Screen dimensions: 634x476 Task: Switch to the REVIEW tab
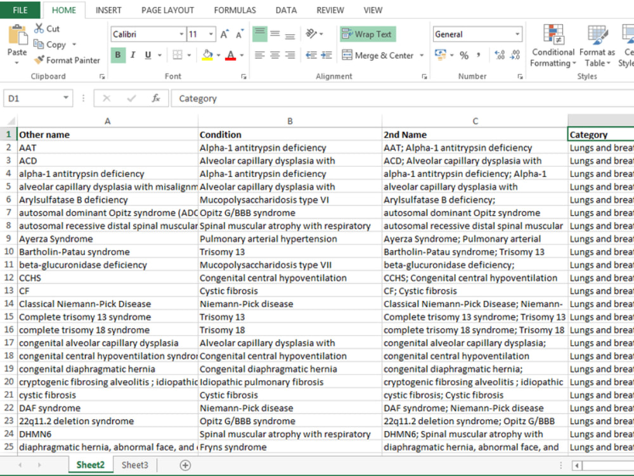pyautogui.click(x=330, y=10)
